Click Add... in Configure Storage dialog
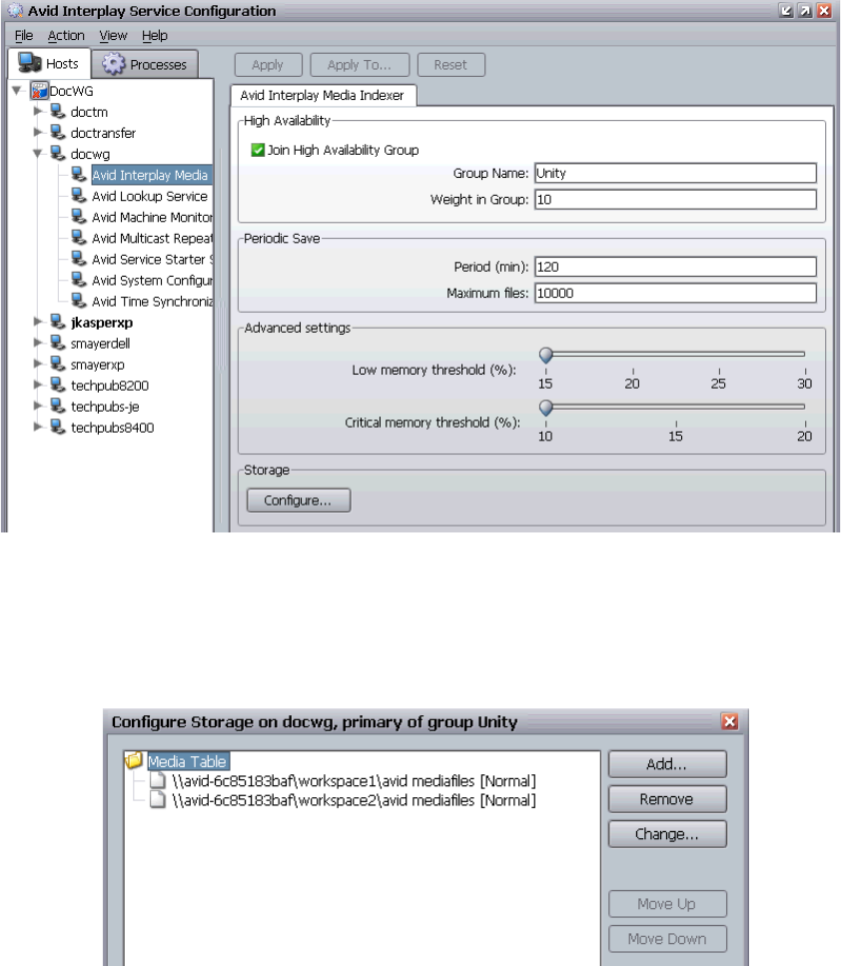This screenshot has height=966, width=841. point(666,764)
